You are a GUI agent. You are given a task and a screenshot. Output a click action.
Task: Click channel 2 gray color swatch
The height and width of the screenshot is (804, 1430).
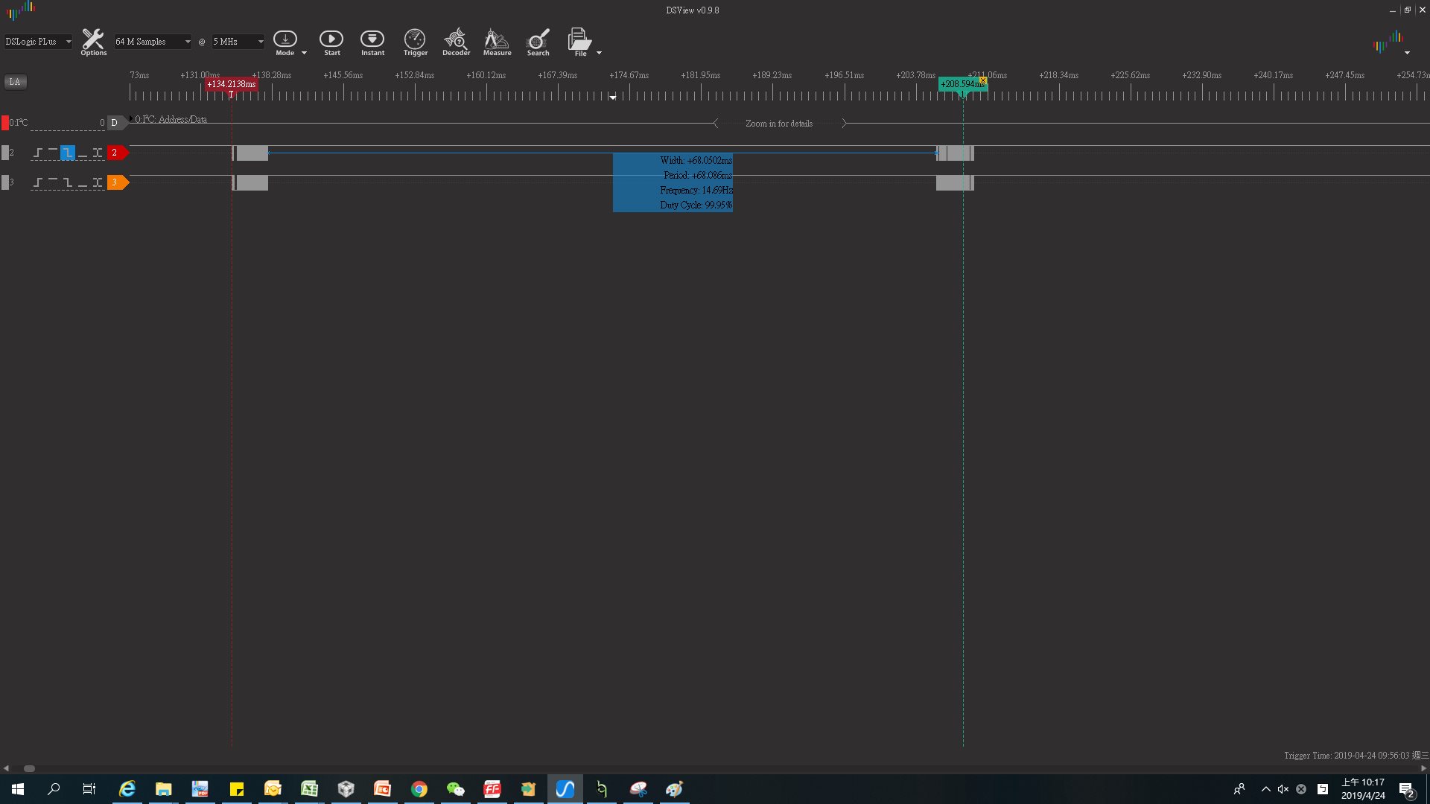pyautogui.click(x=5, y=153)
